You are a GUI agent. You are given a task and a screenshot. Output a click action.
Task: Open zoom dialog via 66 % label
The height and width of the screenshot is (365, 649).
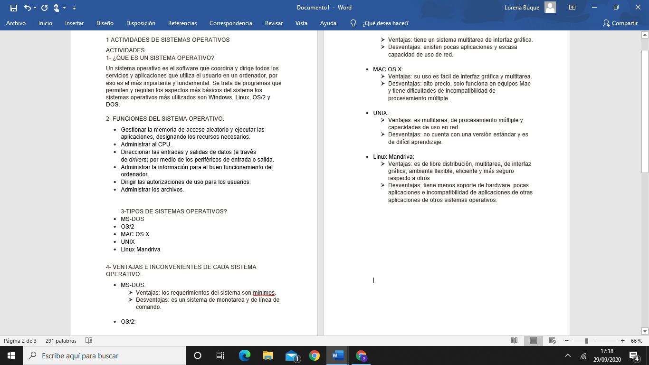click(637, 341)
